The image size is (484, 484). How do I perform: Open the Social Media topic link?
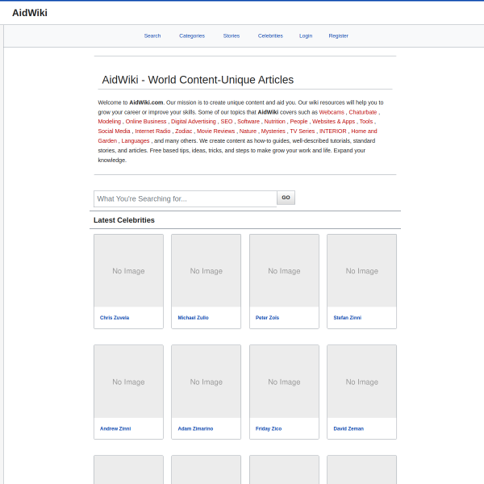(114, 131)
